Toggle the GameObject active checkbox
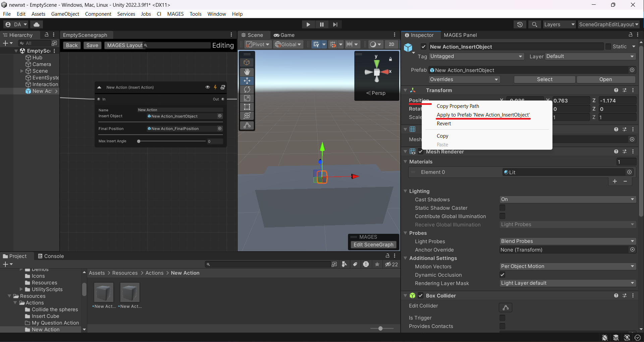644x342 pixels. (424, 47)
